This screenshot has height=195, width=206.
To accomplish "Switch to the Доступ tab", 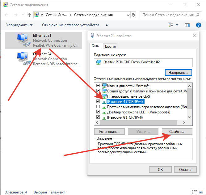I will pyautogui.click(x=110, y=46).
